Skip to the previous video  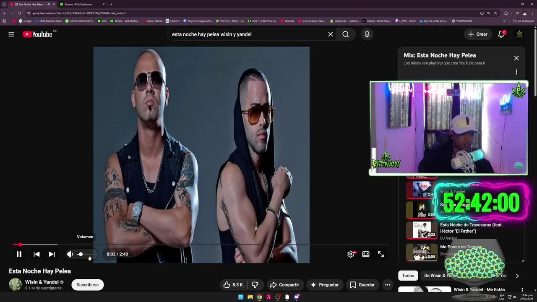(36, 254)
